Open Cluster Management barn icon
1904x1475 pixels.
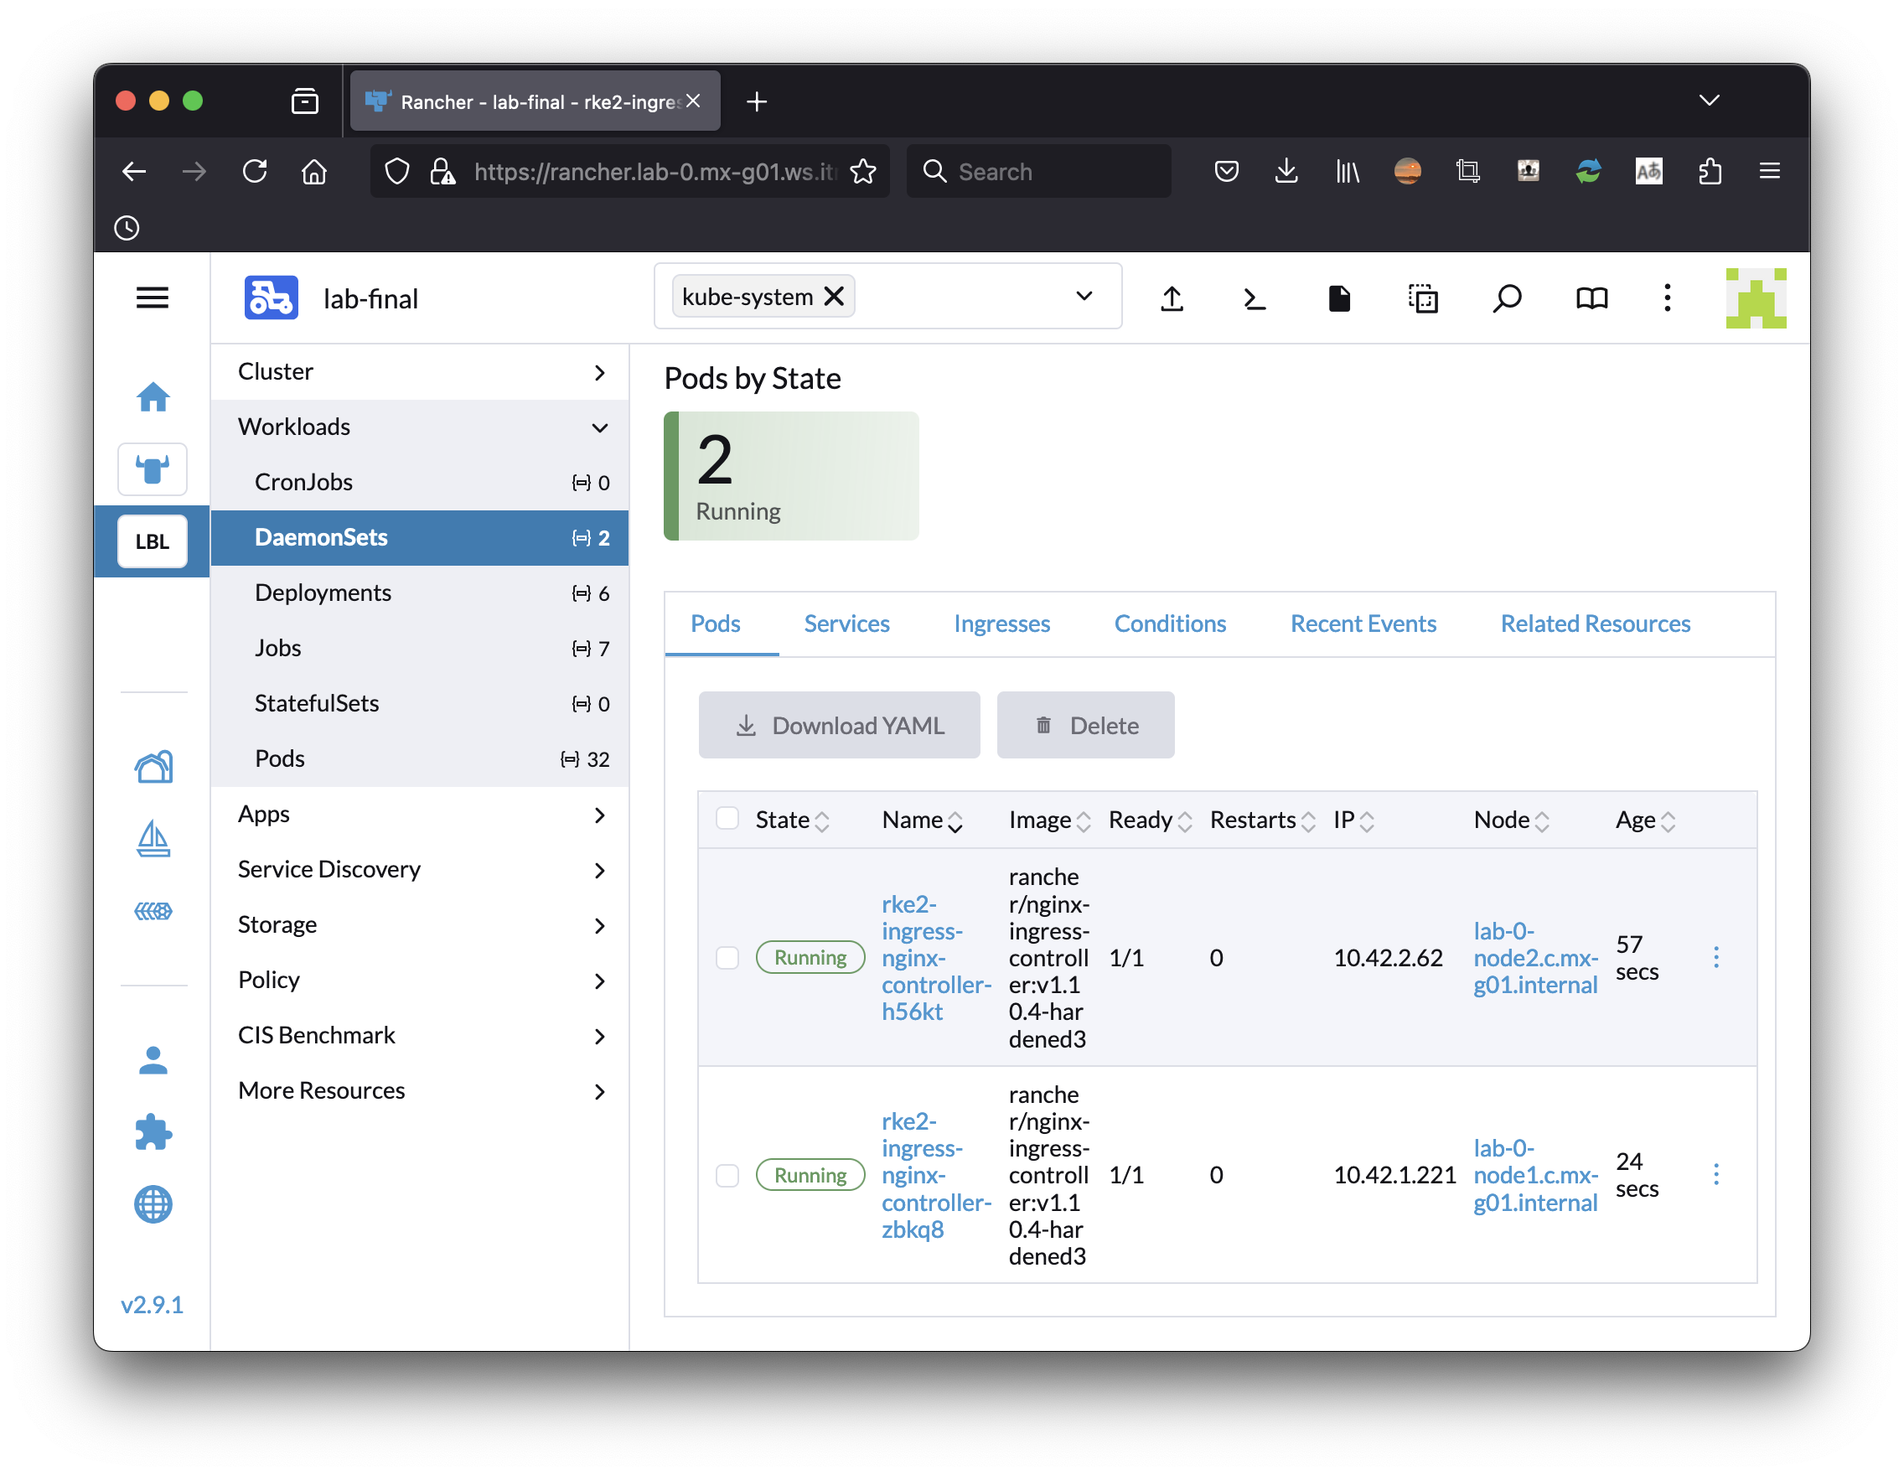pos(153,767)
